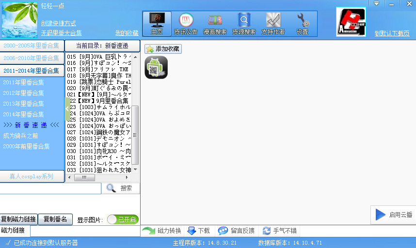This screenshot has width=416, height=248.
Task: Open 漫画搜索 comic search
Action: click(x=215, y=24)
